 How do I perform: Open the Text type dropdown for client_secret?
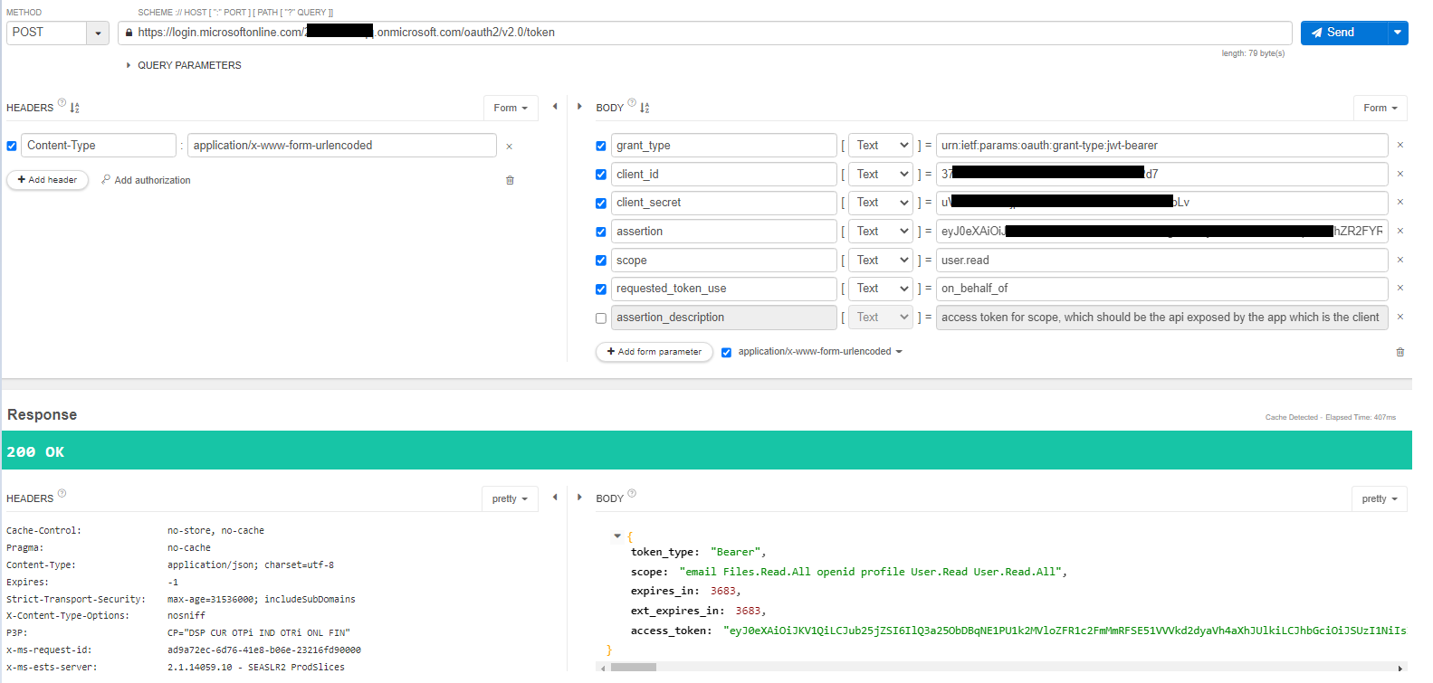tap(881, 203)
